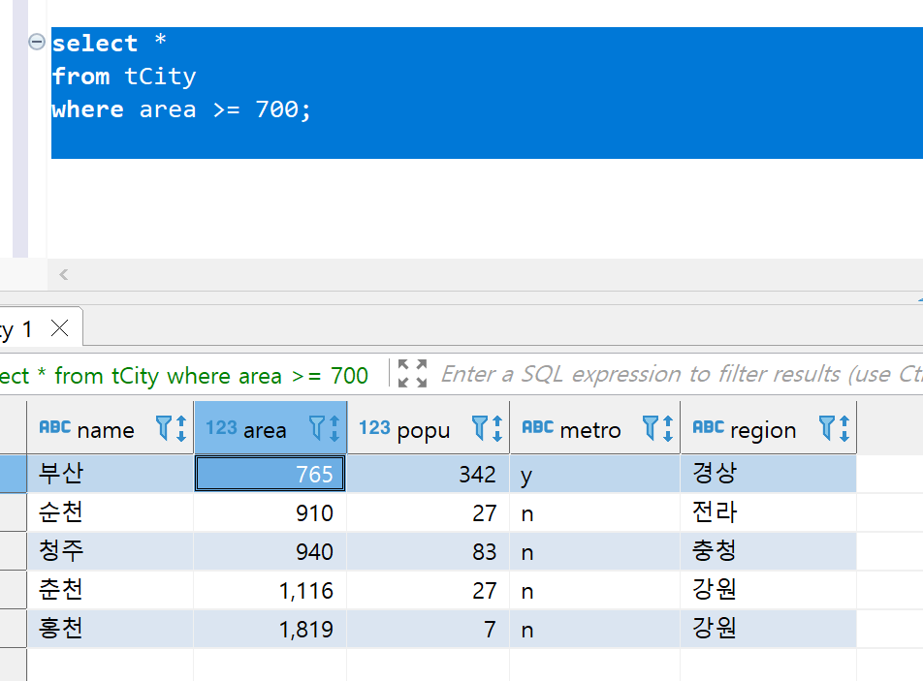Image resolution: width=923 pixels, height=681 pixels.
Task: Select the area cell 910
Action: click(271, 512)
